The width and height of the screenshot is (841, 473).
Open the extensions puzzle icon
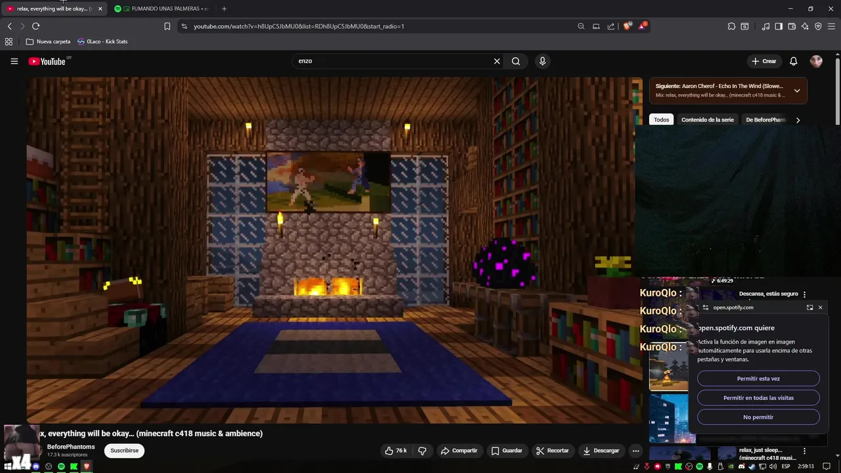731,26
